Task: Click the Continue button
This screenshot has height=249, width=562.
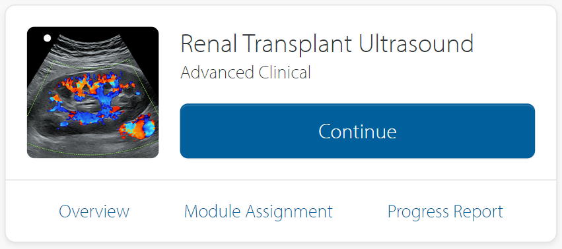Action: click(x=357, y=131)
